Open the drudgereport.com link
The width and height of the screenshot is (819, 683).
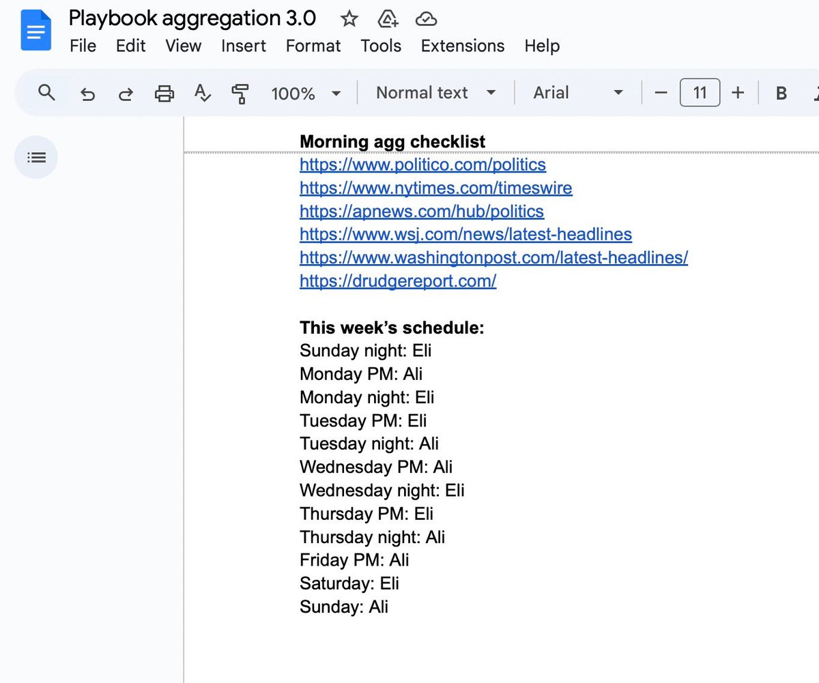coord(398,280)
